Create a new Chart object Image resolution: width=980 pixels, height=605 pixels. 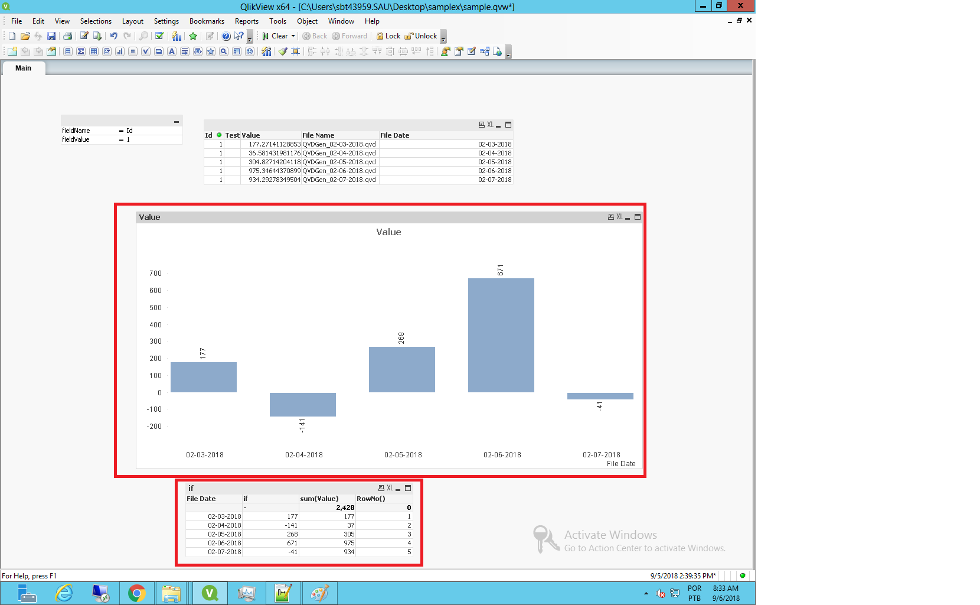[120, 51]
